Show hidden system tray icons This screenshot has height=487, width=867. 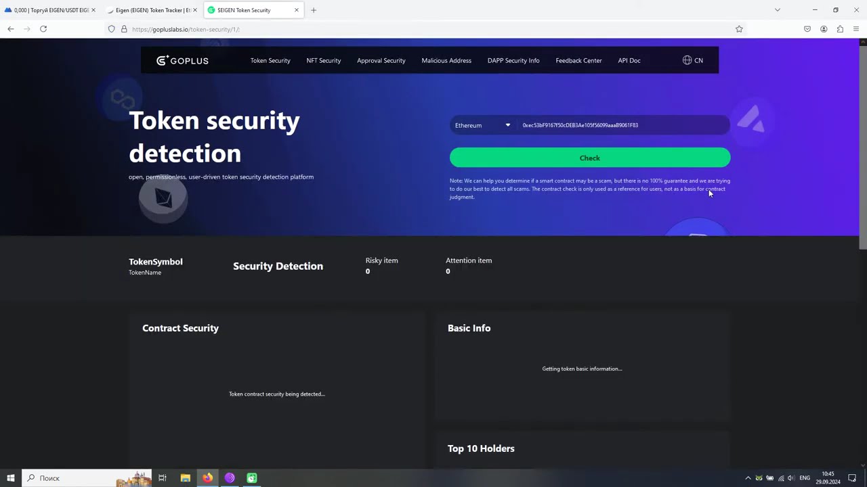(748, 478)
